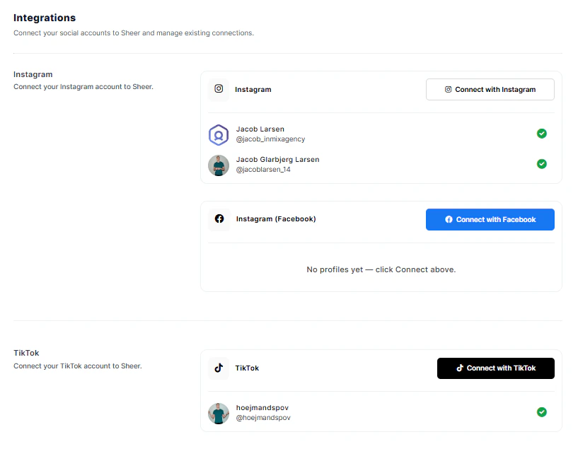Click the Integrations page heading
Image resolution: width=578 pixels, height=449 pixels.
tap(44, 17)
